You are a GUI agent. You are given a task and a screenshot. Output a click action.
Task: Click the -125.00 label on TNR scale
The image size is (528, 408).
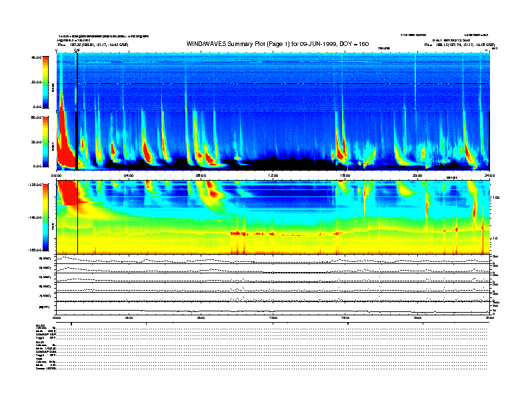35,185
